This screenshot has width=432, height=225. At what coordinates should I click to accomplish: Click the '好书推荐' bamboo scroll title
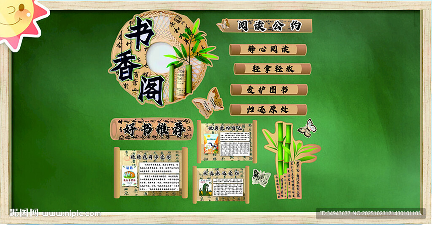(152, 130)
